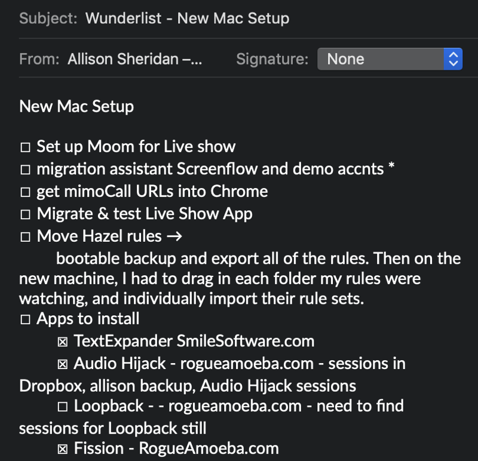Screen dimensions: 478x461
Task: Check the Set up Moom box
Action: pyautogui.click(x=25, y=147)
